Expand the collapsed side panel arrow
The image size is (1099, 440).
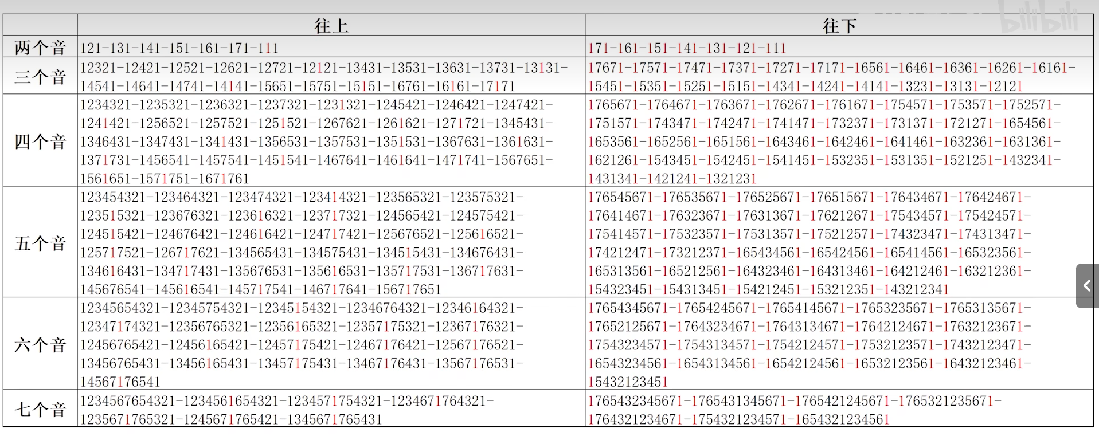coord(1087,285)
